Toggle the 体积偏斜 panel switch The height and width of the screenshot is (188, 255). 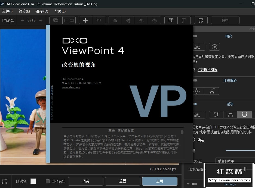click(x=195, y=80)
